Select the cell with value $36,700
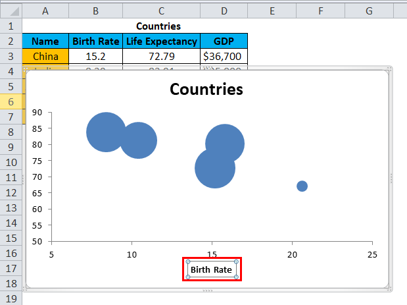 [x=224, y=56]
